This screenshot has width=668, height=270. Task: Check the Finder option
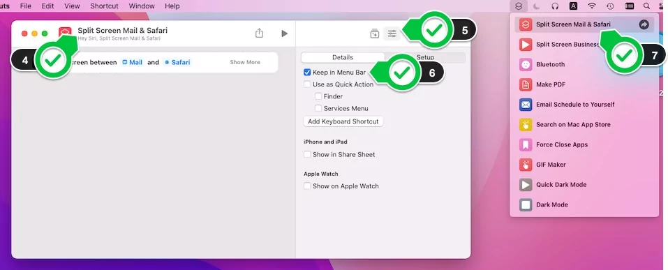(x=318, y=96)
